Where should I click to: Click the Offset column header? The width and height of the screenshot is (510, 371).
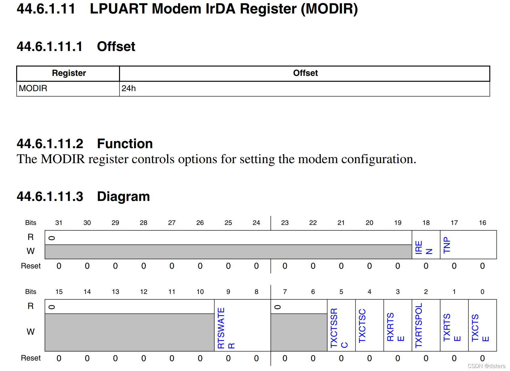[x=305, y=73]
